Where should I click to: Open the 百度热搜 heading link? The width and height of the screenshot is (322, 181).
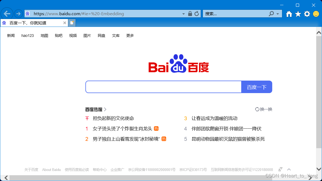click(94, 109)
